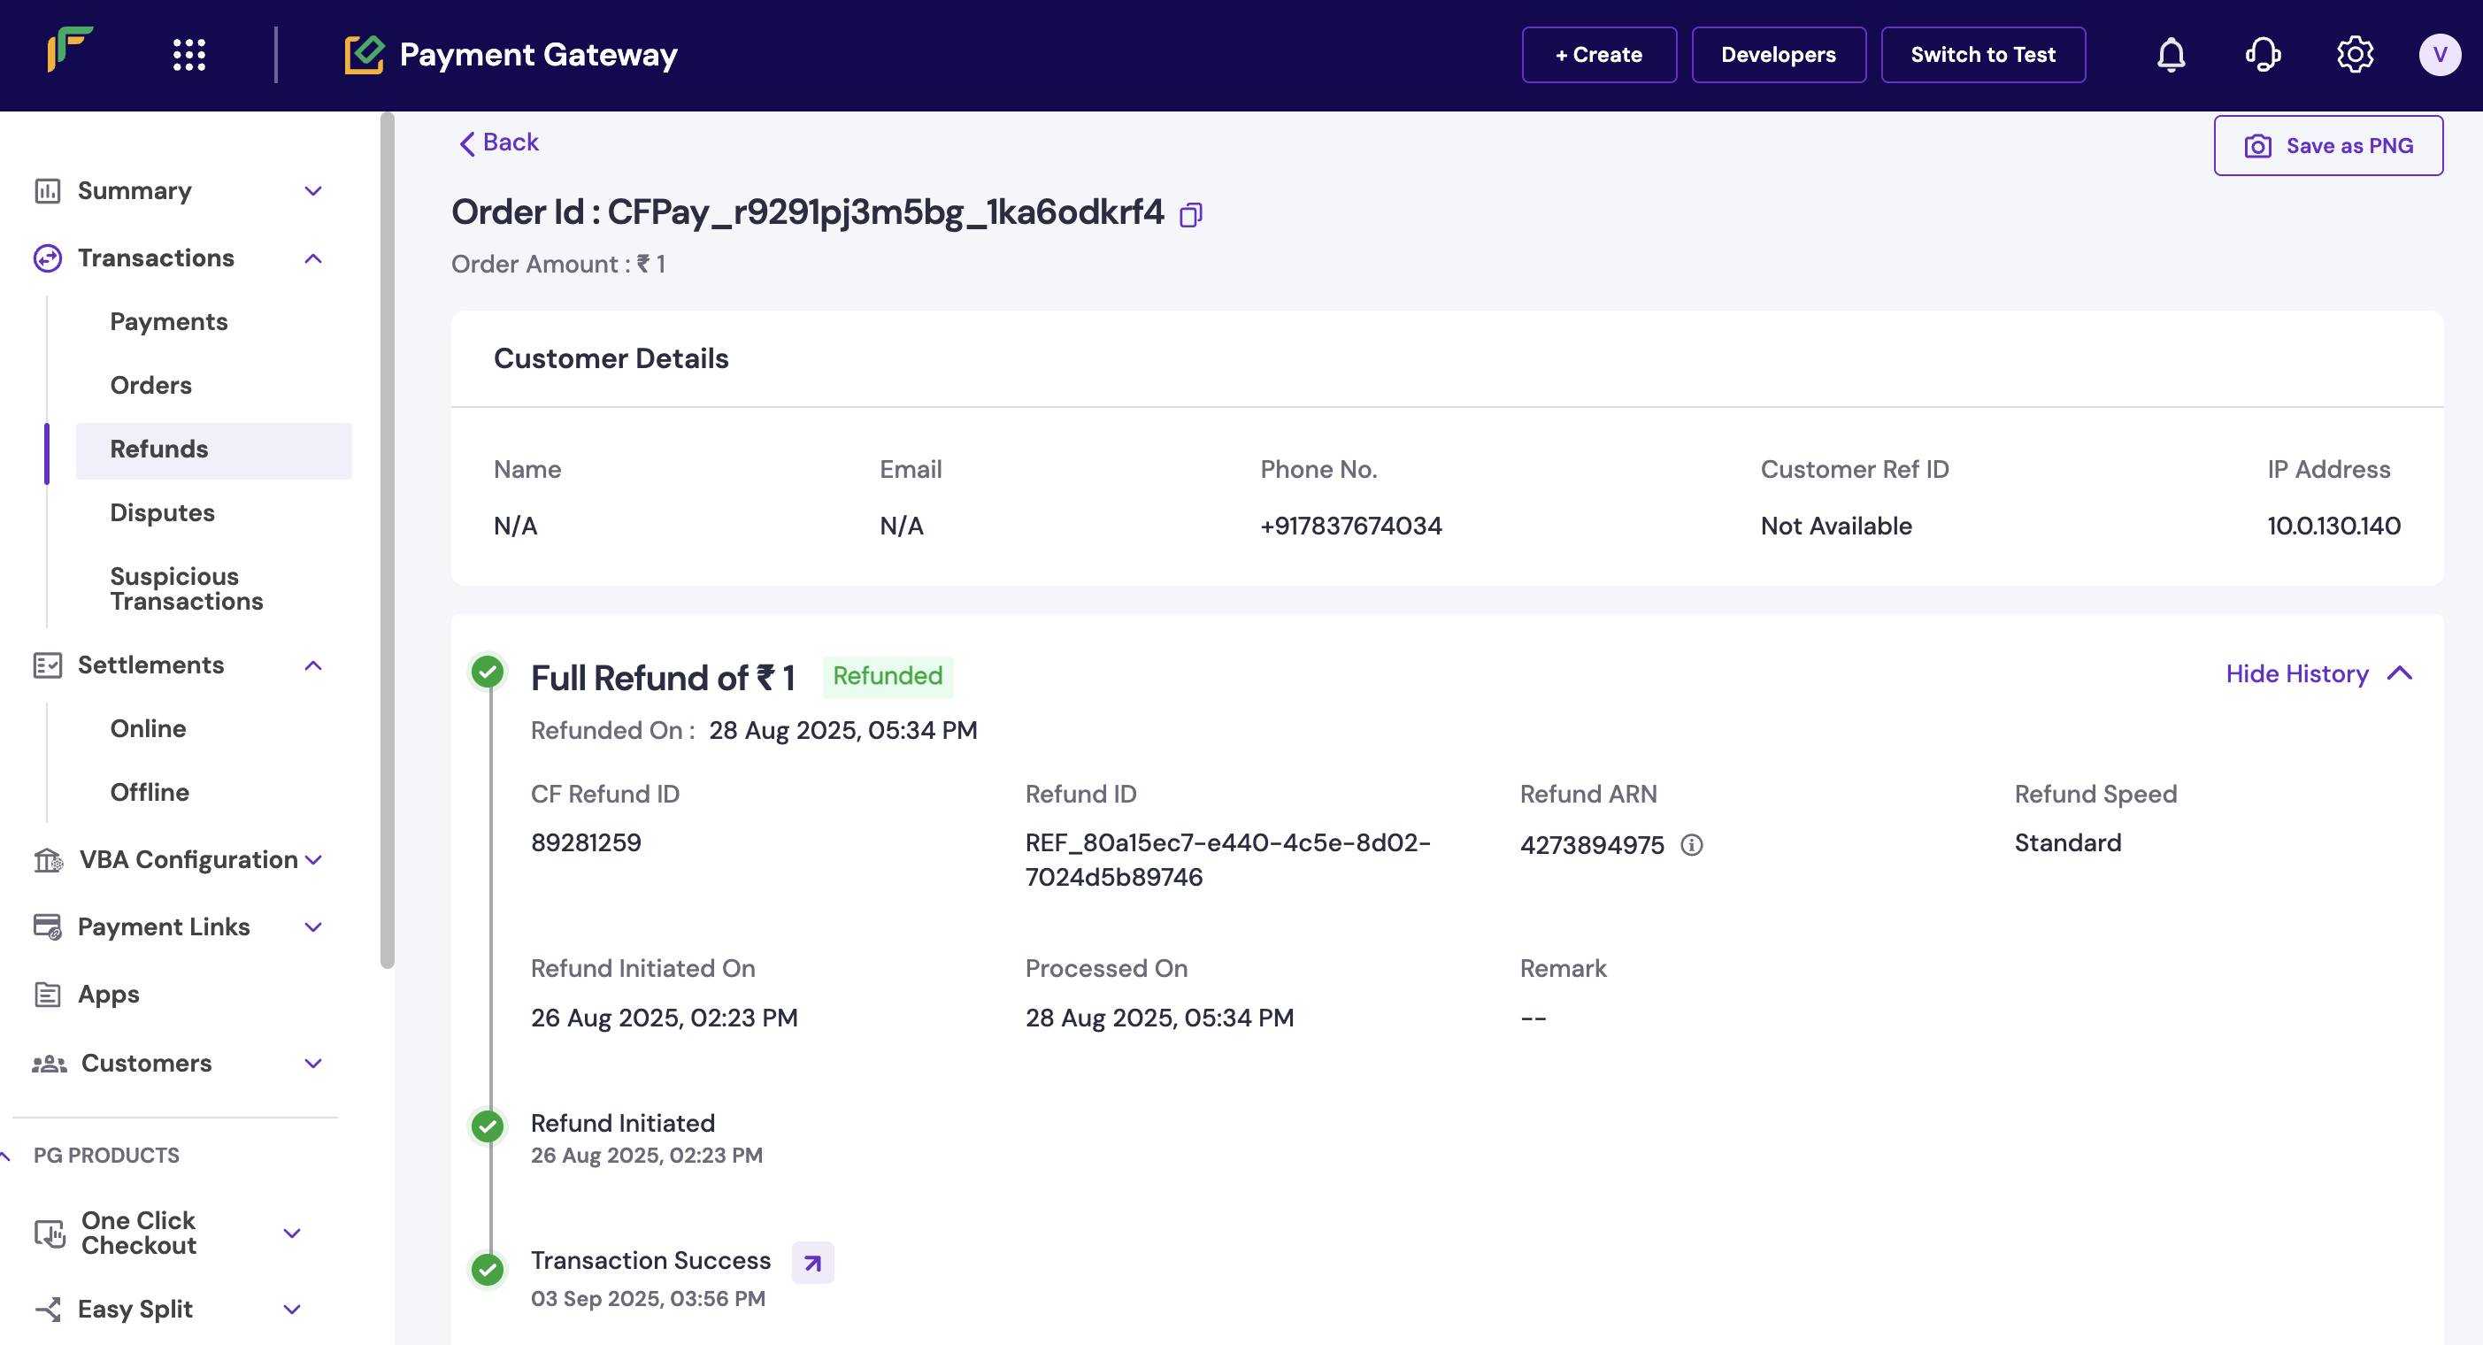Open settings gear icon

[2354, 55]
